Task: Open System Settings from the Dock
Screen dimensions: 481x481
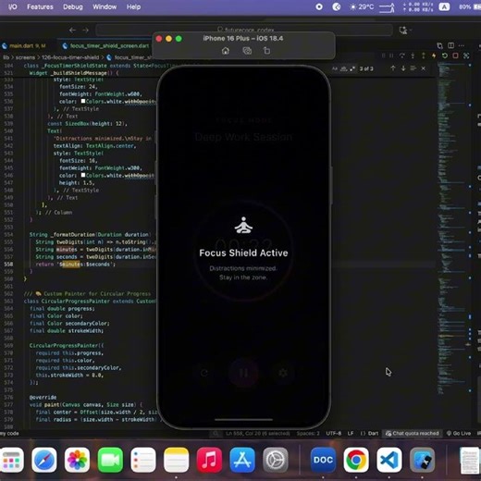Action: (x=276, y=460)
